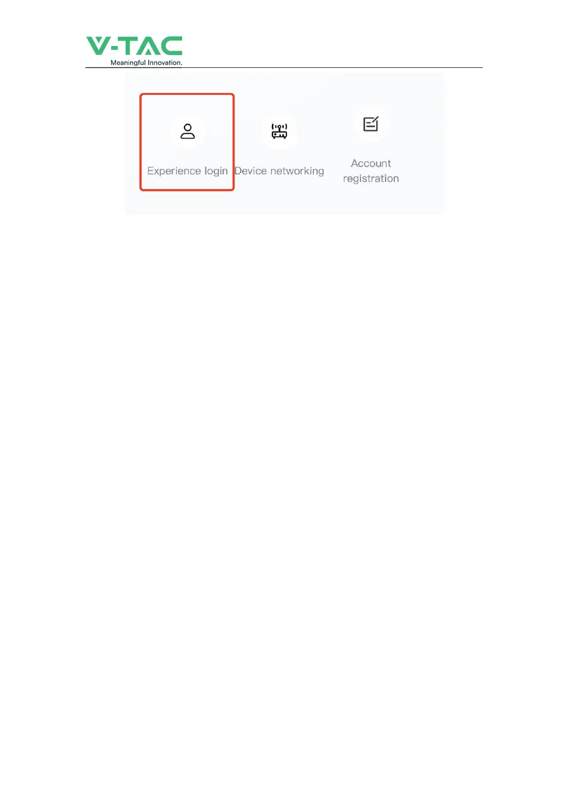
Task: Tap the pencil-and-note Account registration icon
Action: pos(371,124)
